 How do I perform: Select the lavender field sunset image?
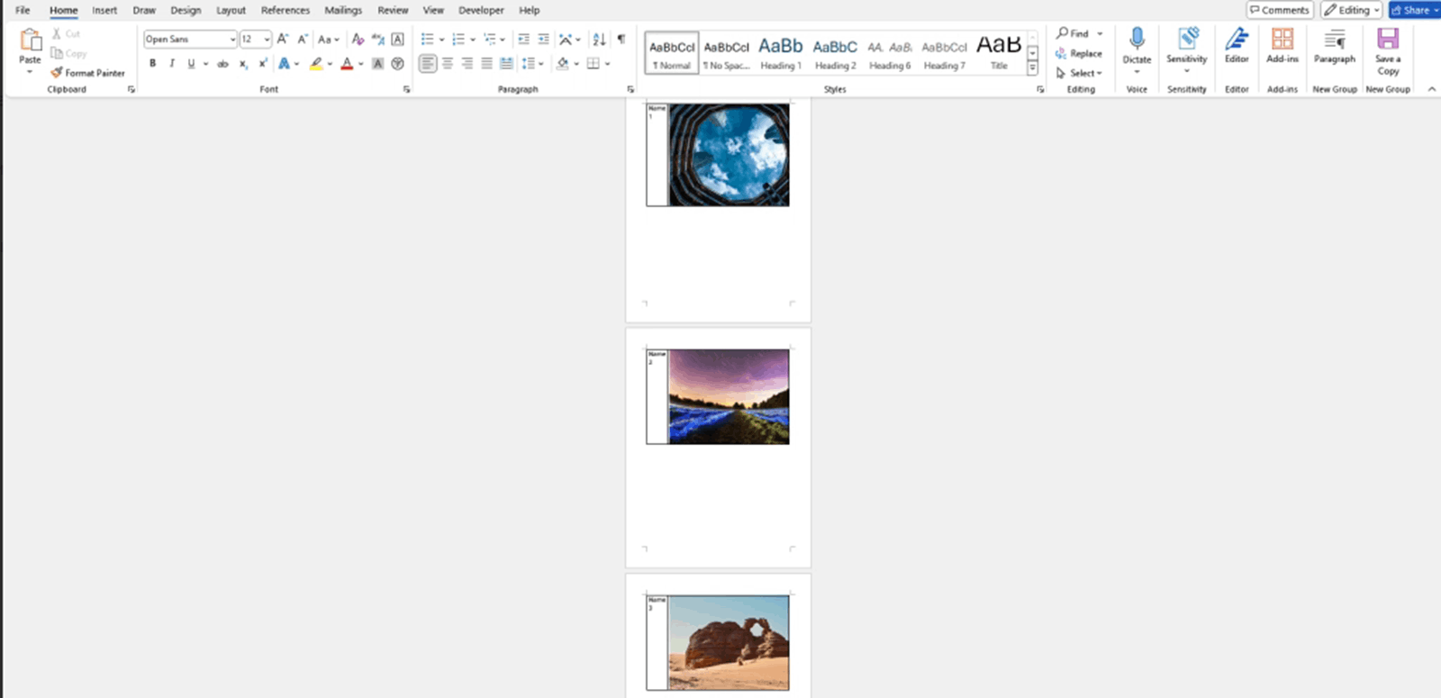click(729, 397)
